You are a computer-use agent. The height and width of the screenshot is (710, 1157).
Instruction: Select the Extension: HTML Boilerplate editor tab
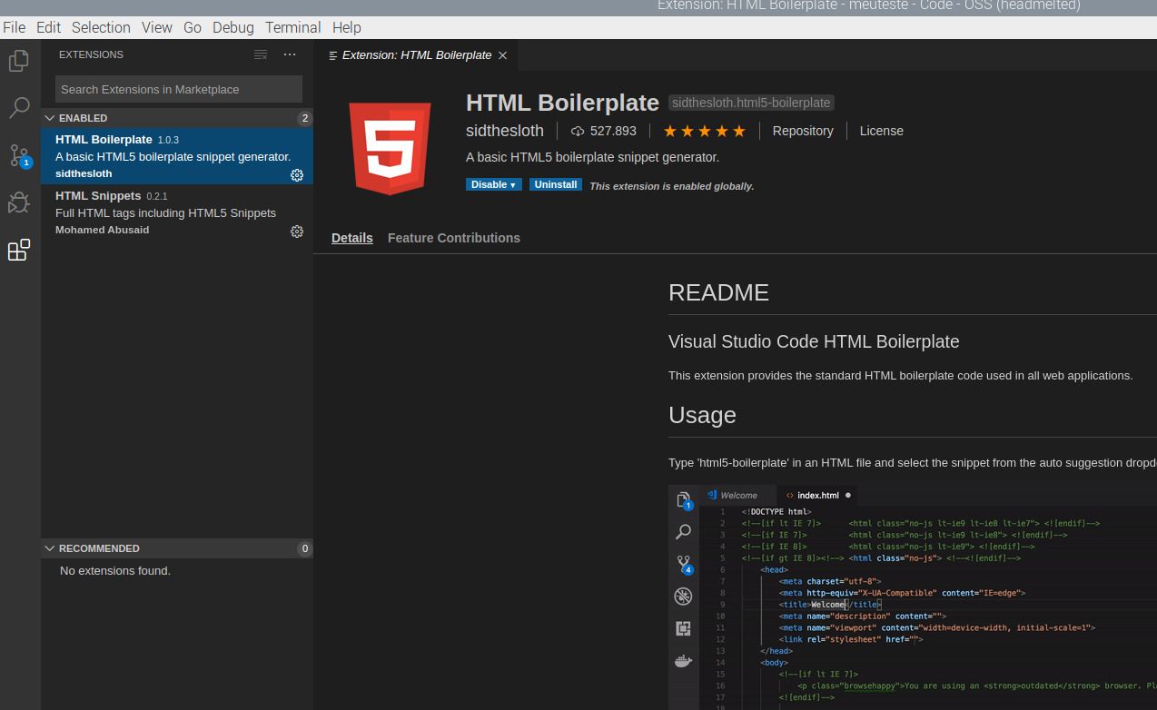[414, 55]
